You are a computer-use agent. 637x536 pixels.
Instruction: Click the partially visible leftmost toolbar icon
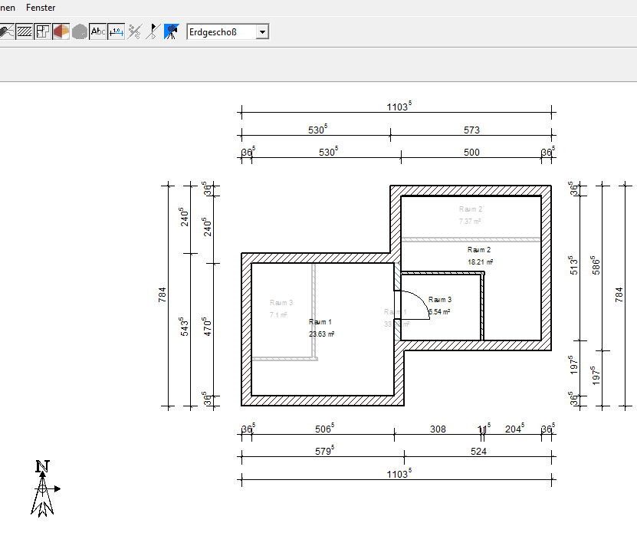(x=6, y=31)
